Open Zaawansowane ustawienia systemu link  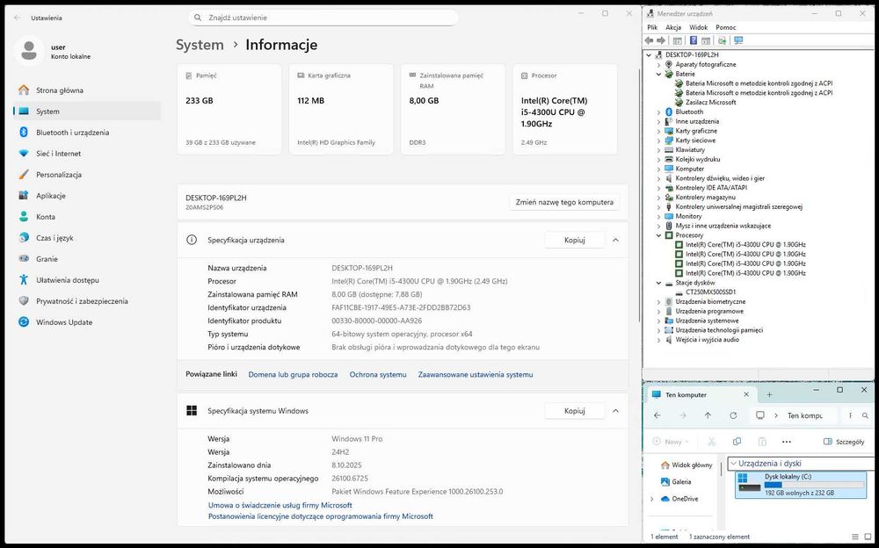click(x=475, y=374)
